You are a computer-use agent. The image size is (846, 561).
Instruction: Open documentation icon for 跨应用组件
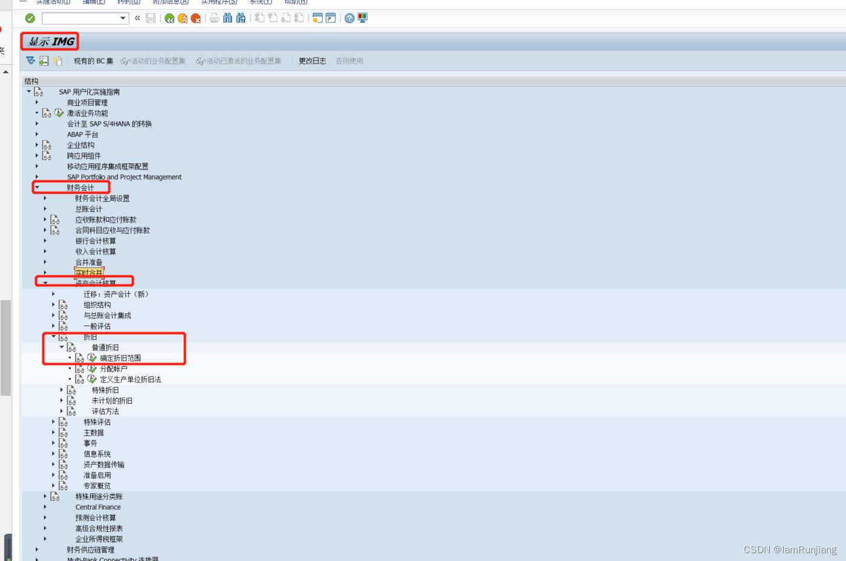click(47, 156)
